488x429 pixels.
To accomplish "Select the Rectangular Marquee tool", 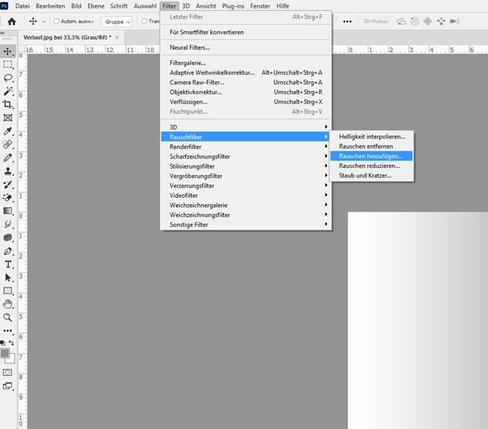I will point(8,65).
